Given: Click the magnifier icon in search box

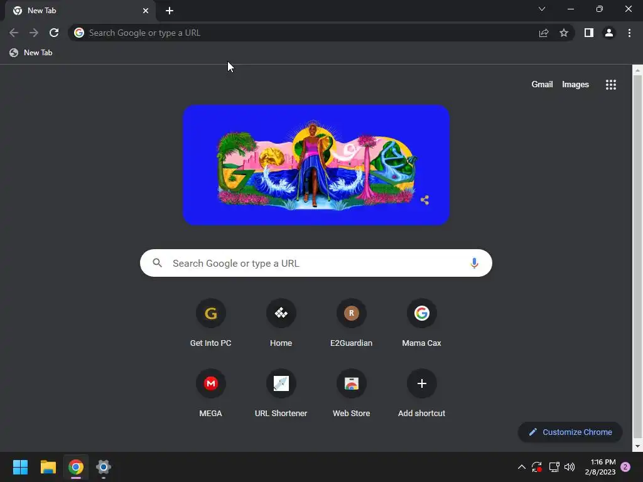Looking at the screenshot, I should (158, 263).
